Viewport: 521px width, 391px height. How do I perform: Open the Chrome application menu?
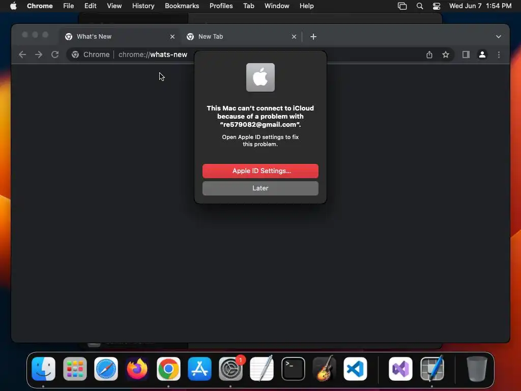[x=40, y=6]
